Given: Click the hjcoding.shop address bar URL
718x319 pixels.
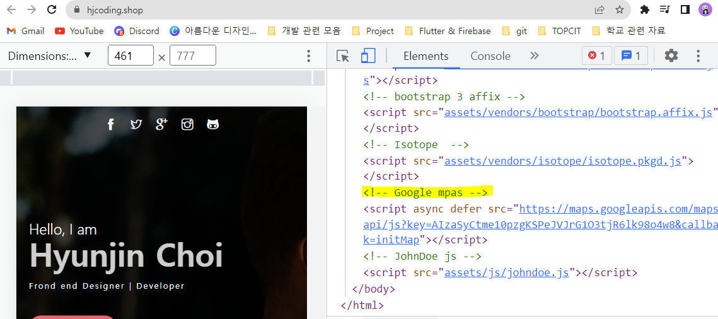Looking at the screenshot, I should [x=115, y=10].
